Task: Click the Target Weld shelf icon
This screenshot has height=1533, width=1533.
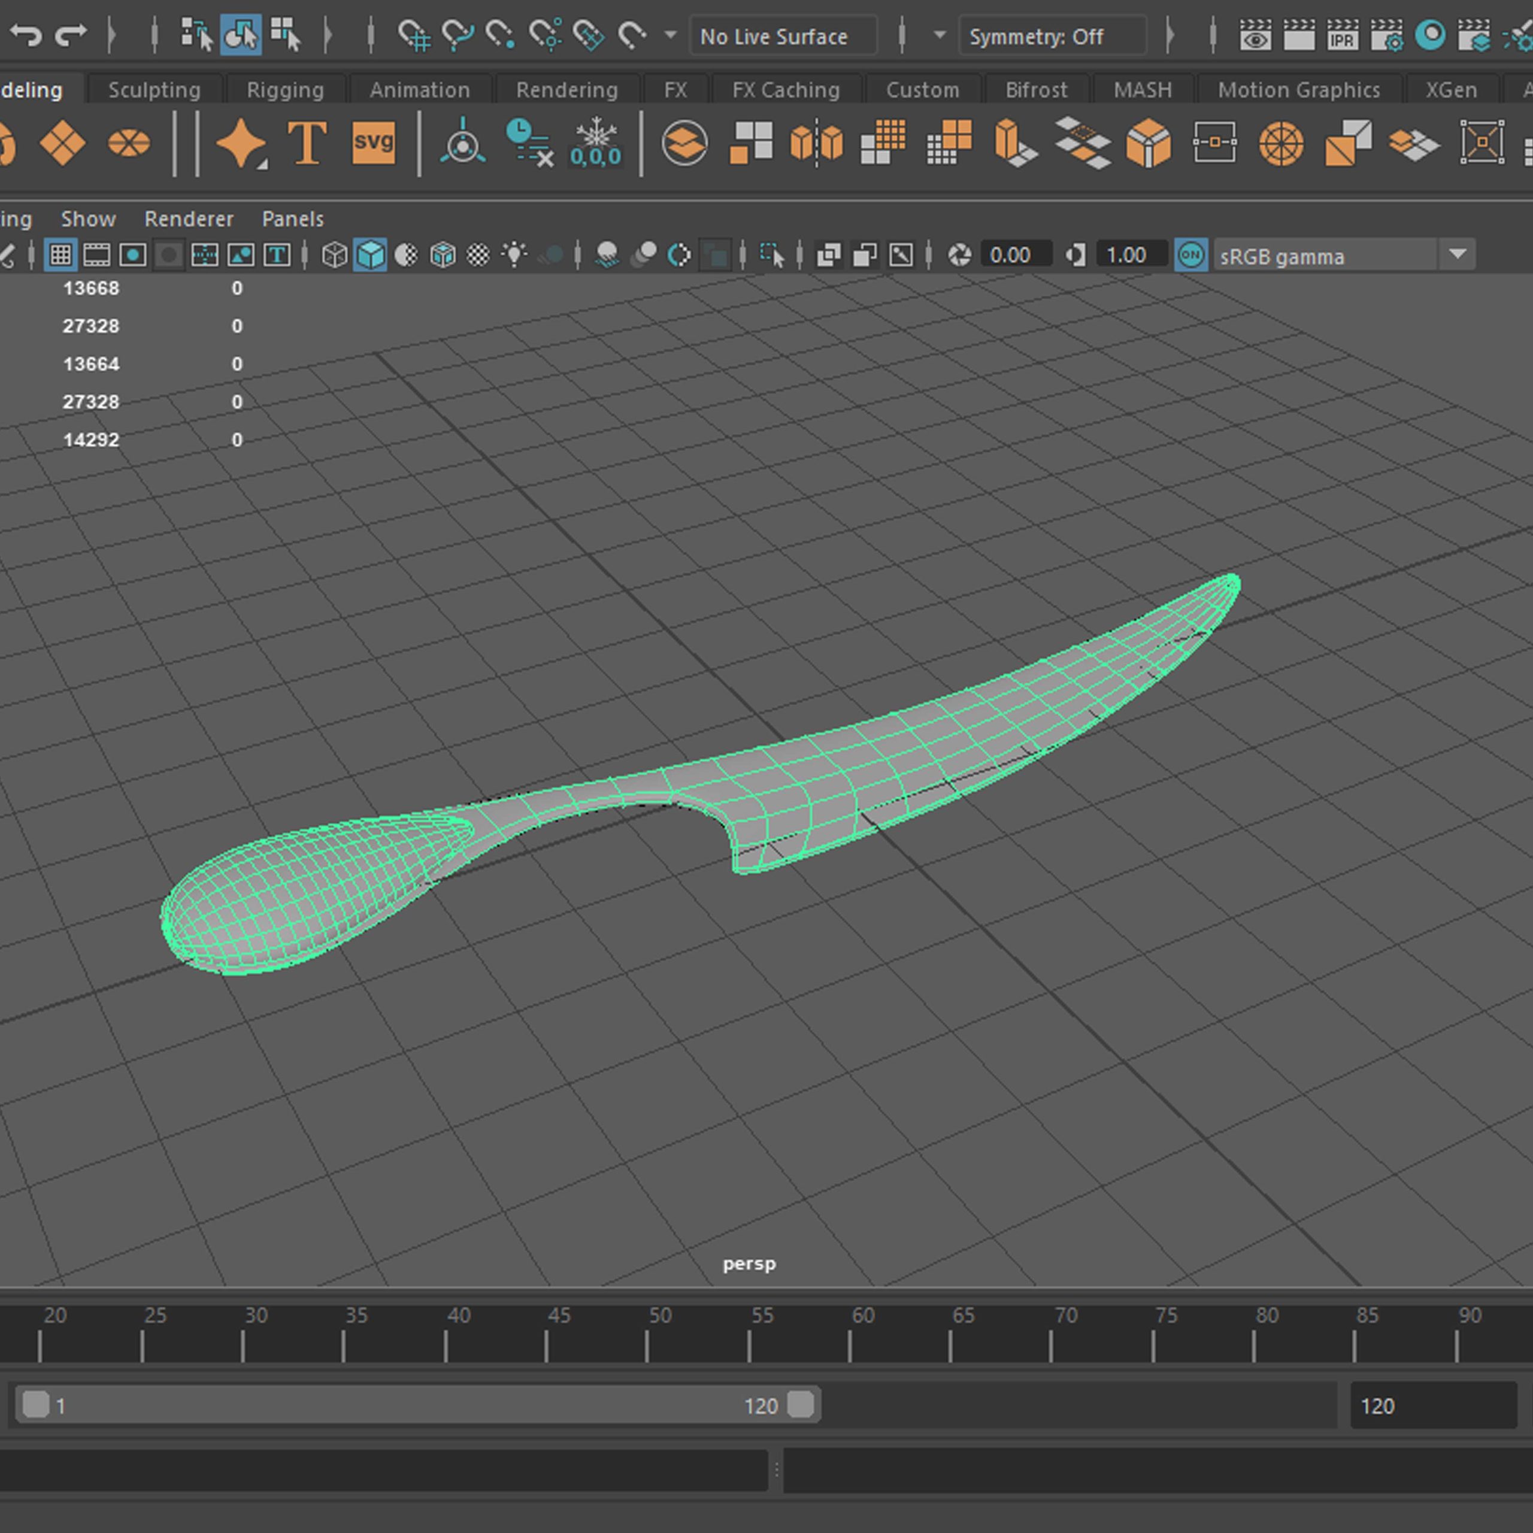Action: [x=1215, y=143]
